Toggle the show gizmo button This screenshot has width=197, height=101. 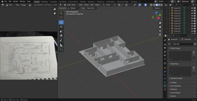coord(140,5)
